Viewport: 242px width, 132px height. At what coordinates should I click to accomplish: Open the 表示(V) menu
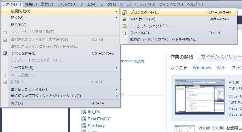coord(47,4)
